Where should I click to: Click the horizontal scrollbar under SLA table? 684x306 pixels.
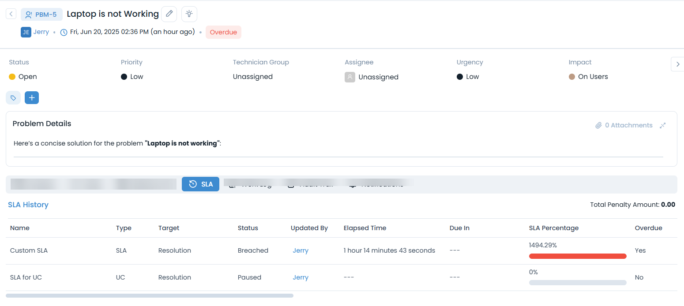coord(150,295)
